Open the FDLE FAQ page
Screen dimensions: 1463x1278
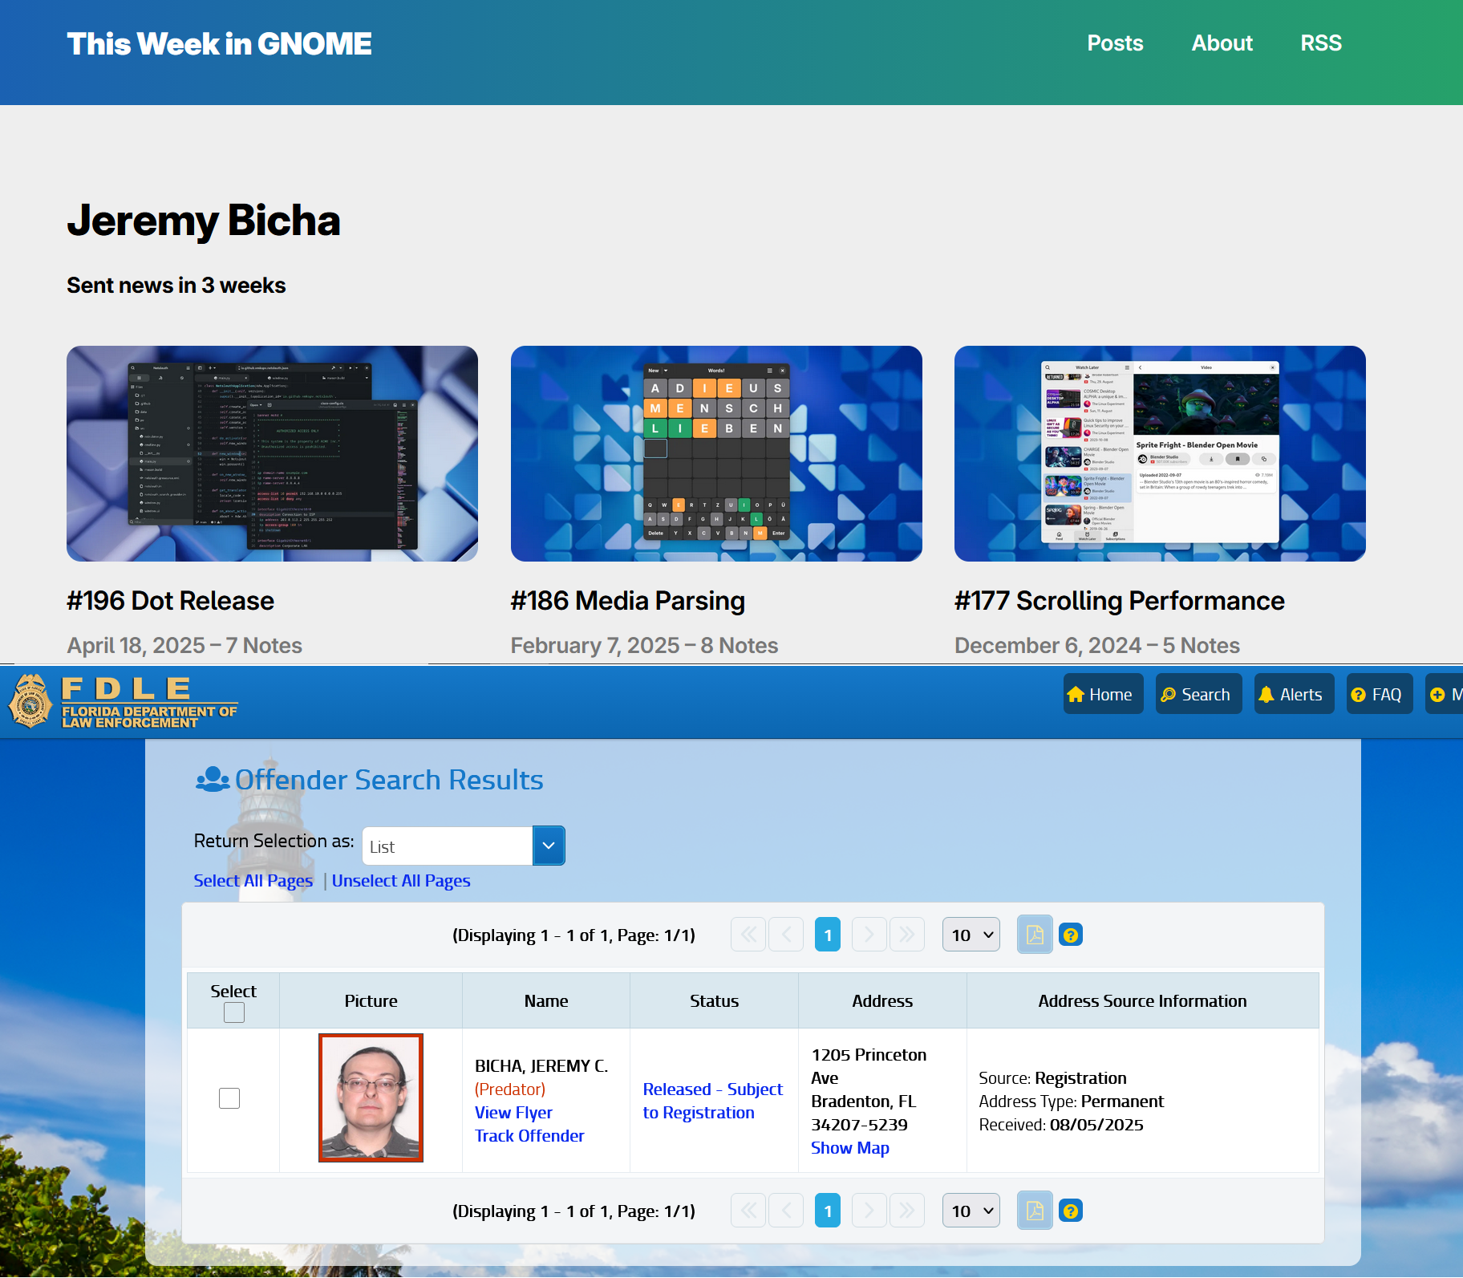coord(1380,695)
